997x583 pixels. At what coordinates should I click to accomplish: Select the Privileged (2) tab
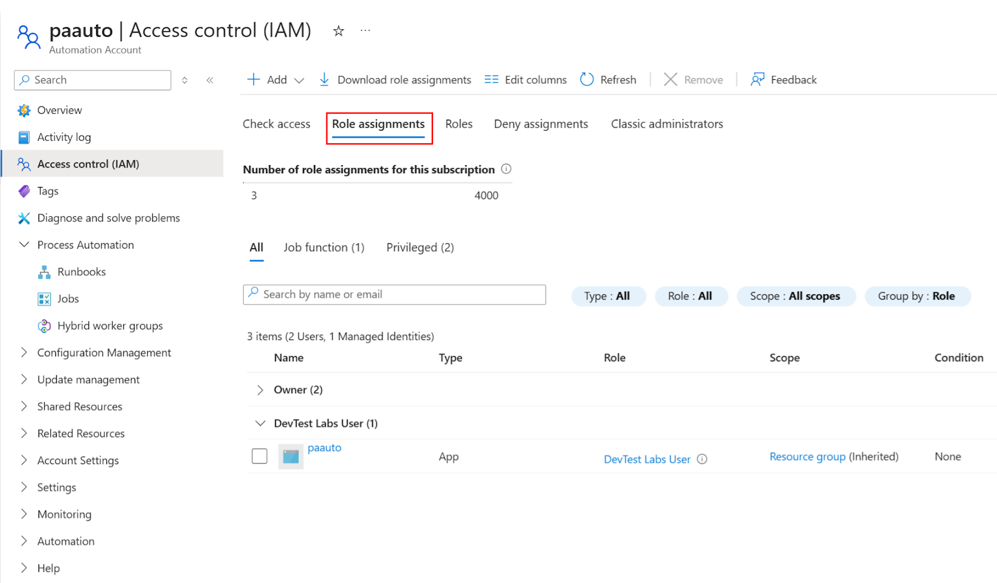click(420, 247)
